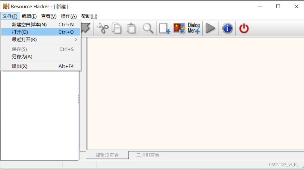The width and height of the screenshot is (304, 170).
Task: Open the 查看(V) menu
Action: click(49, 16)
